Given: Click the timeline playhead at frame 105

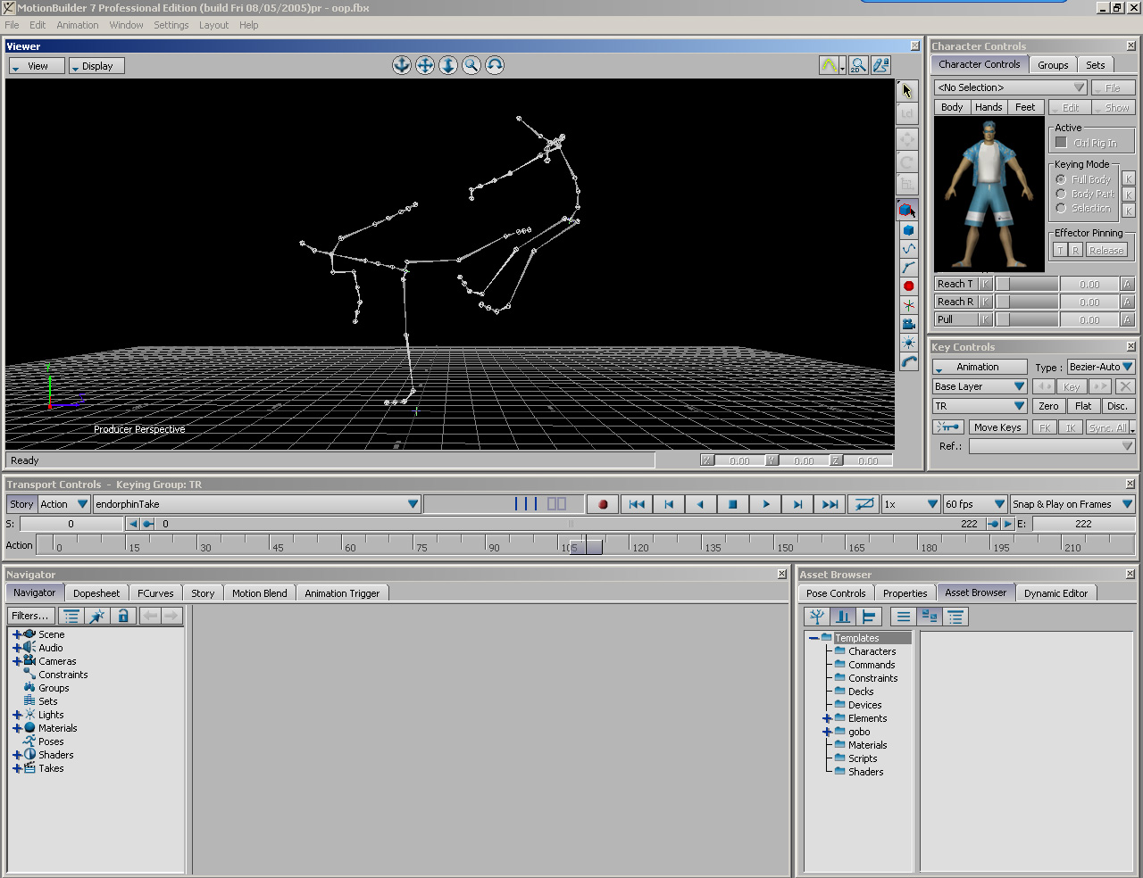Looking at the screenshot, I should point(586,547).
